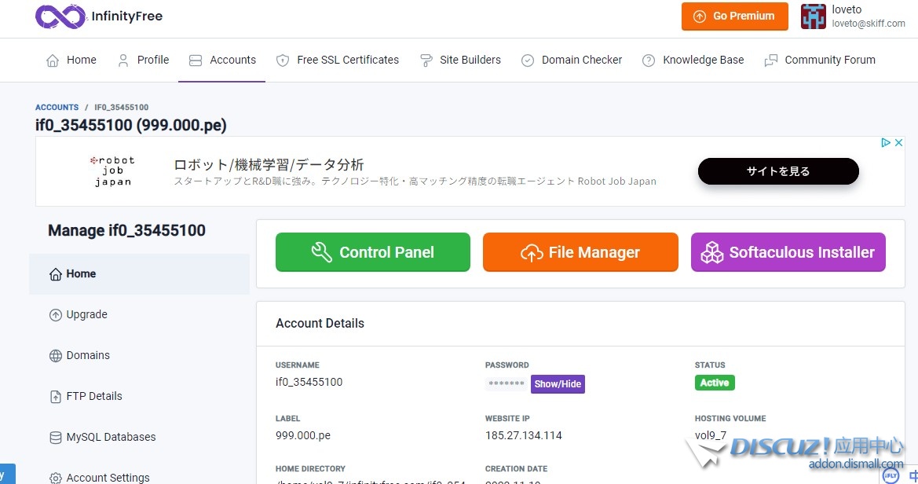
Task: Click the house icon in sidebar Home
Action: tap(56, 274)
